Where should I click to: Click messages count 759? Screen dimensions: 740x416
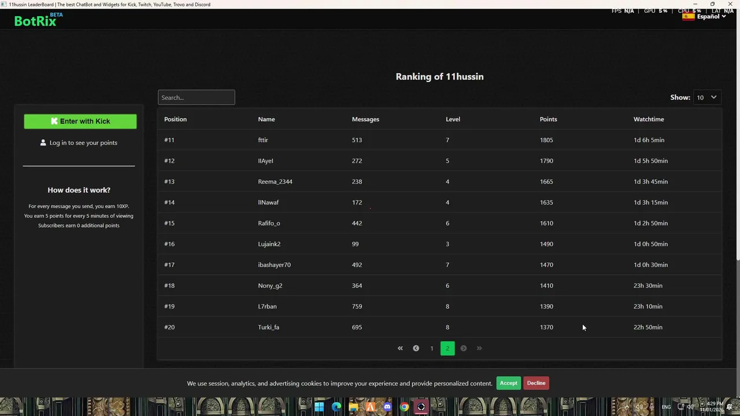click(357, 306)
